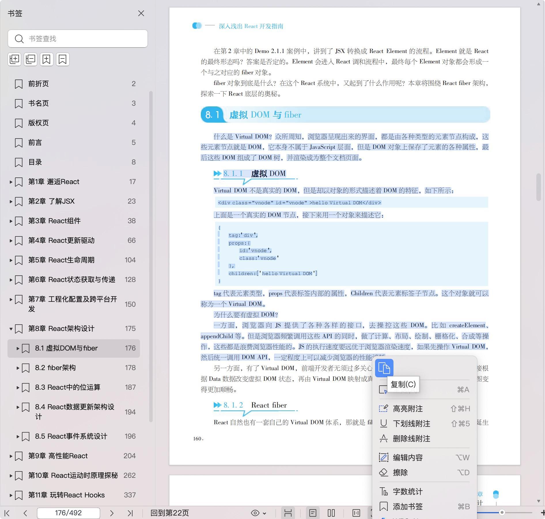This screenshot has height=519, width=545.
Task: Click the add bookmark icon in the sidebar
Action: click(x=47, y=59)
